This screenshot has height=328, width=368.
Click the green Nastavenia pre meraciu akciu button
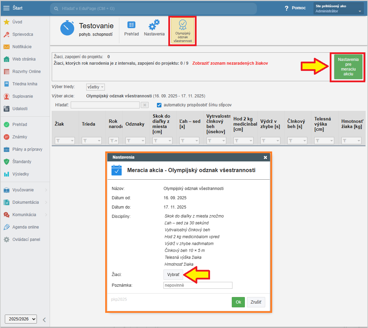(x=348, y=67)
